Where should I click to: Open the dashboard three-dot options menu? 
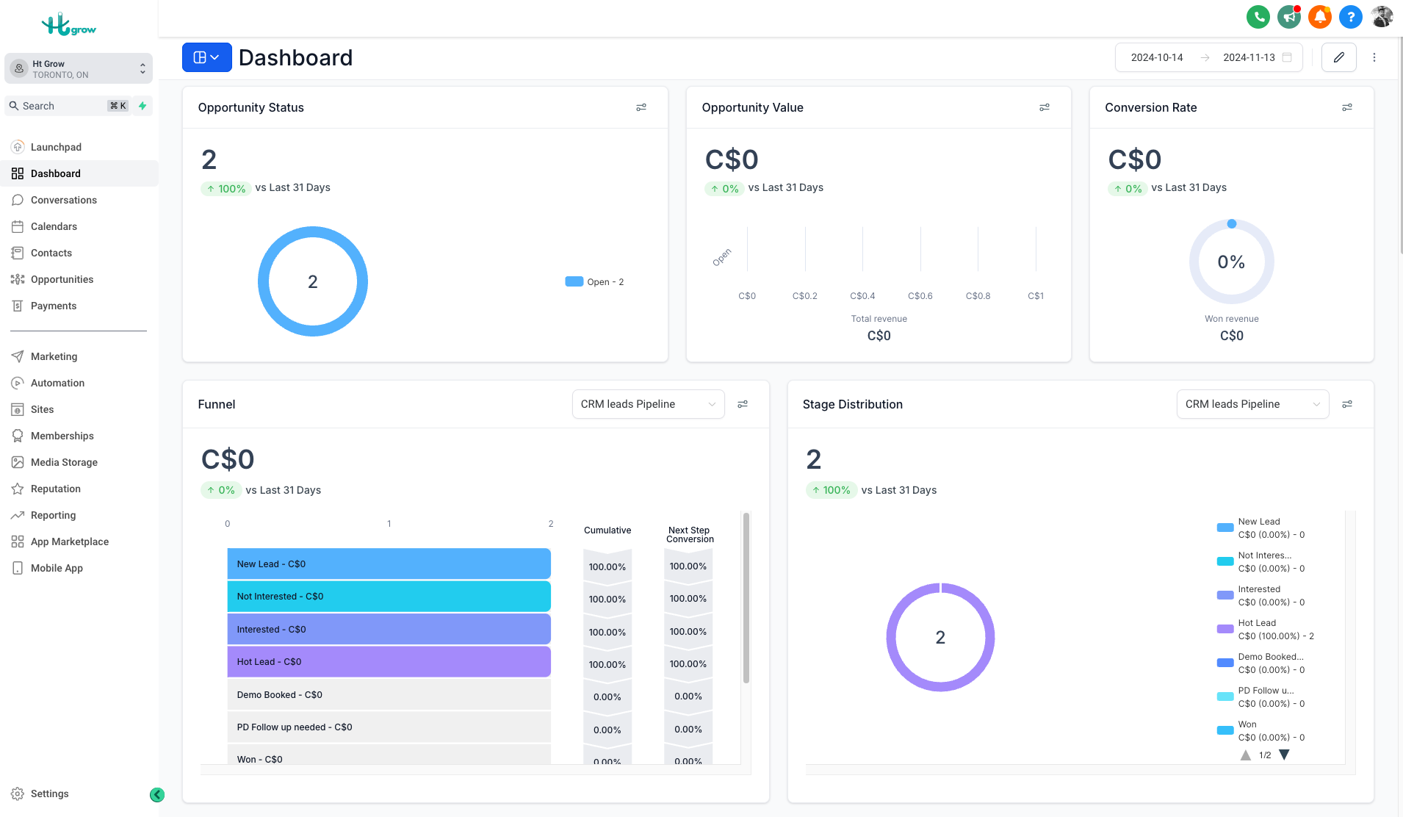click(1374, 57)
